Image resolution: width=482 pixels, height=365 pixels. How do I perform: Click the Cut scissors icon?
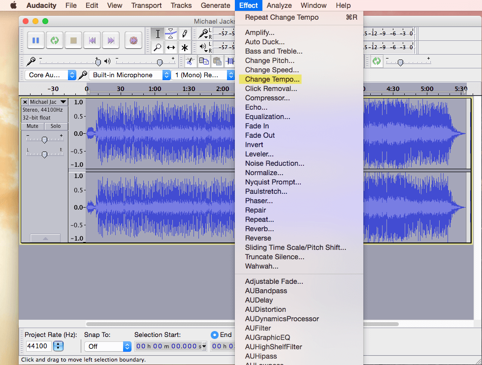tap(190, 61)
